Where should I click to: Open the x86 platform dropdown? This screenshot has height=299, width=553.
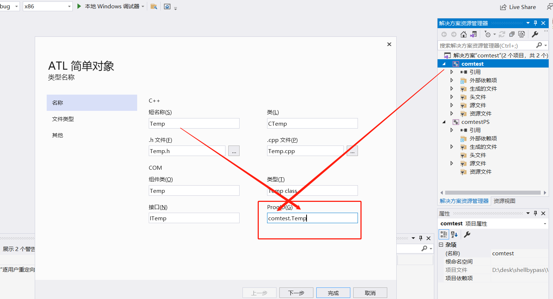[x=69, y=6]
